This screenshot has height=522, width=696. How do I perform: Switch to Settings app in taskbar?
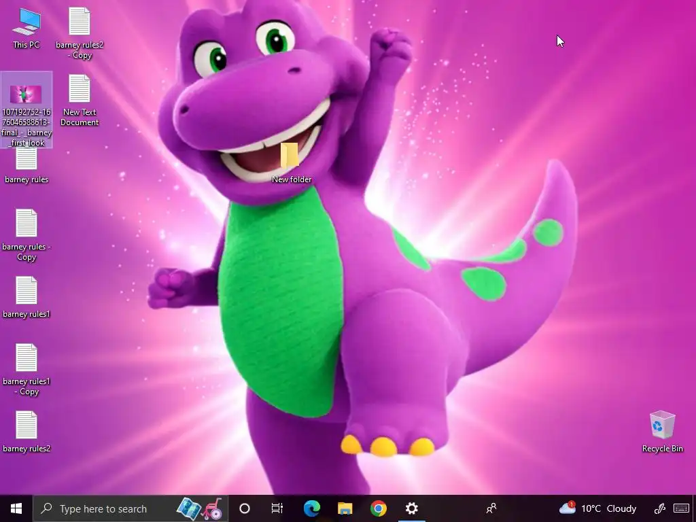(x=412, y=508)
